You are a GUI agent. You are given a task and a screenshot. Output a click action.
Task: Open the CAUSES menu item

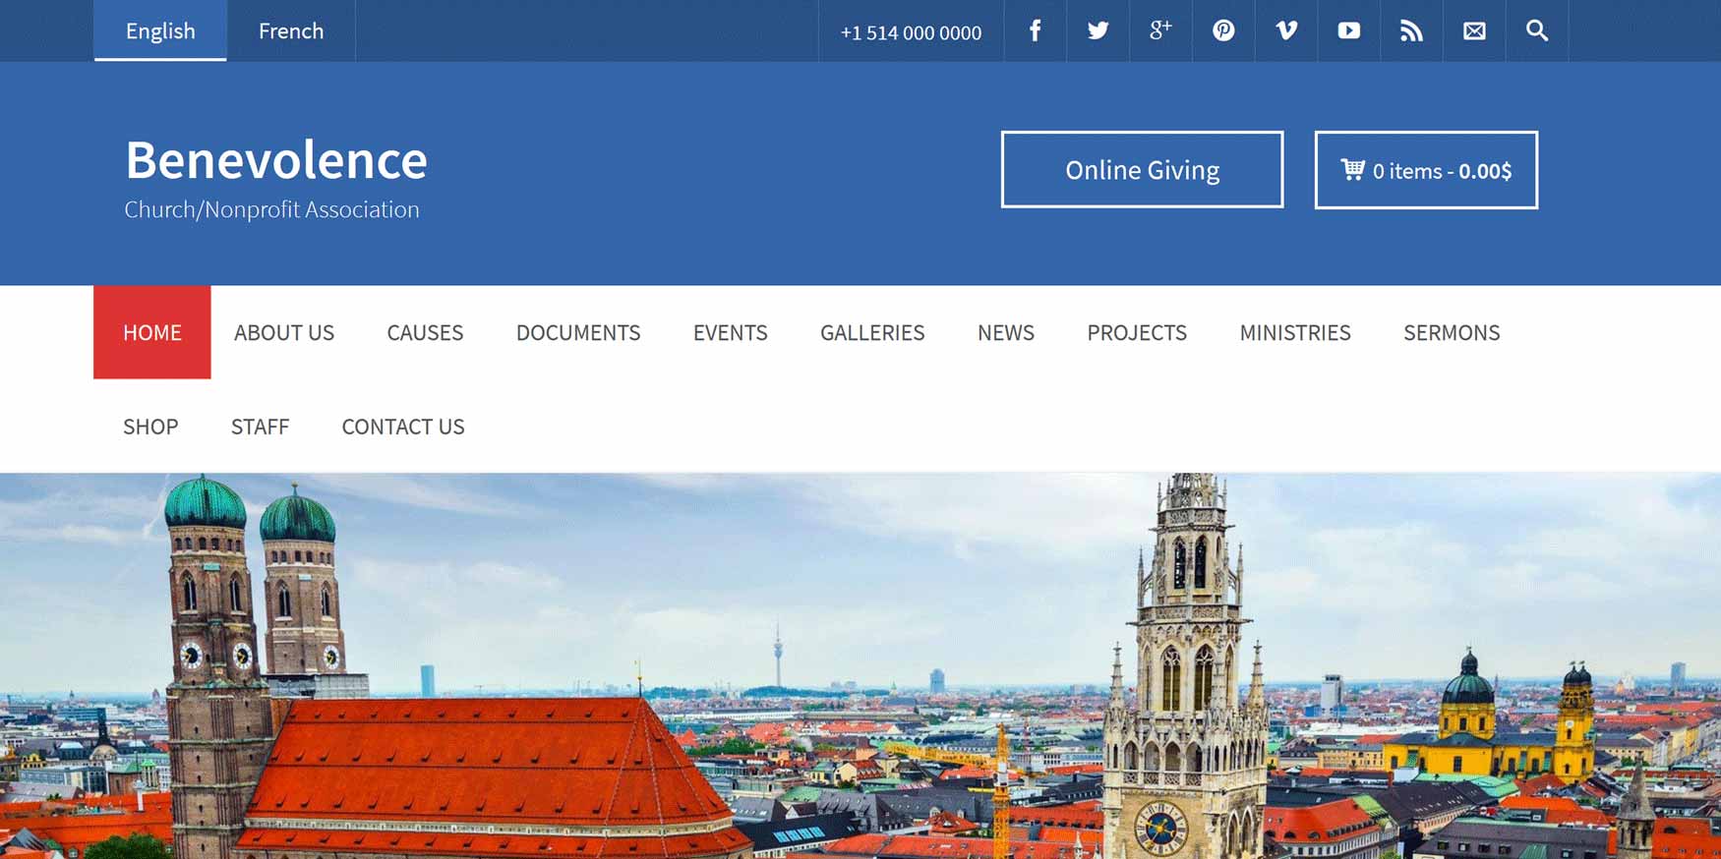tap(425, 332)
